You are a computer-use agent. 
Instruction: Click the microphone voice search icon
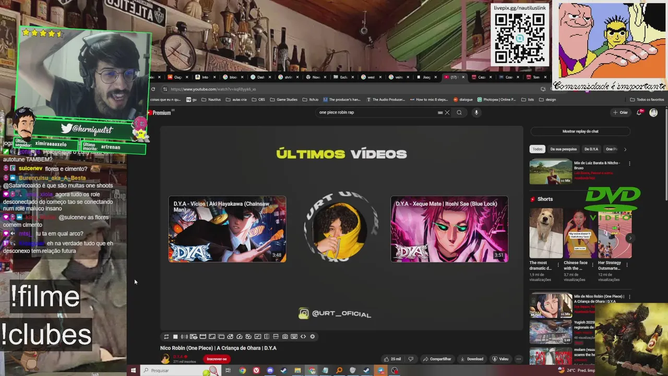coord(476,112)
